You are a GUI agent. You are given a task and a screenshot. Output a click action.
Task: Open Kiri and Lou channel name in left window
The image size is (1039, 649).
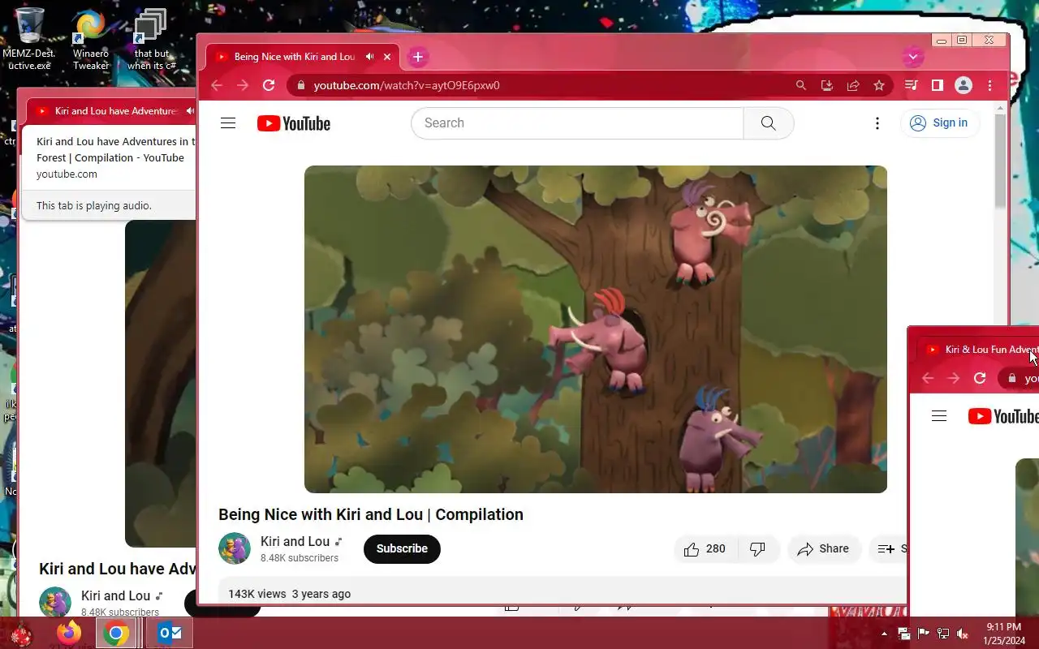click(116, 595)
